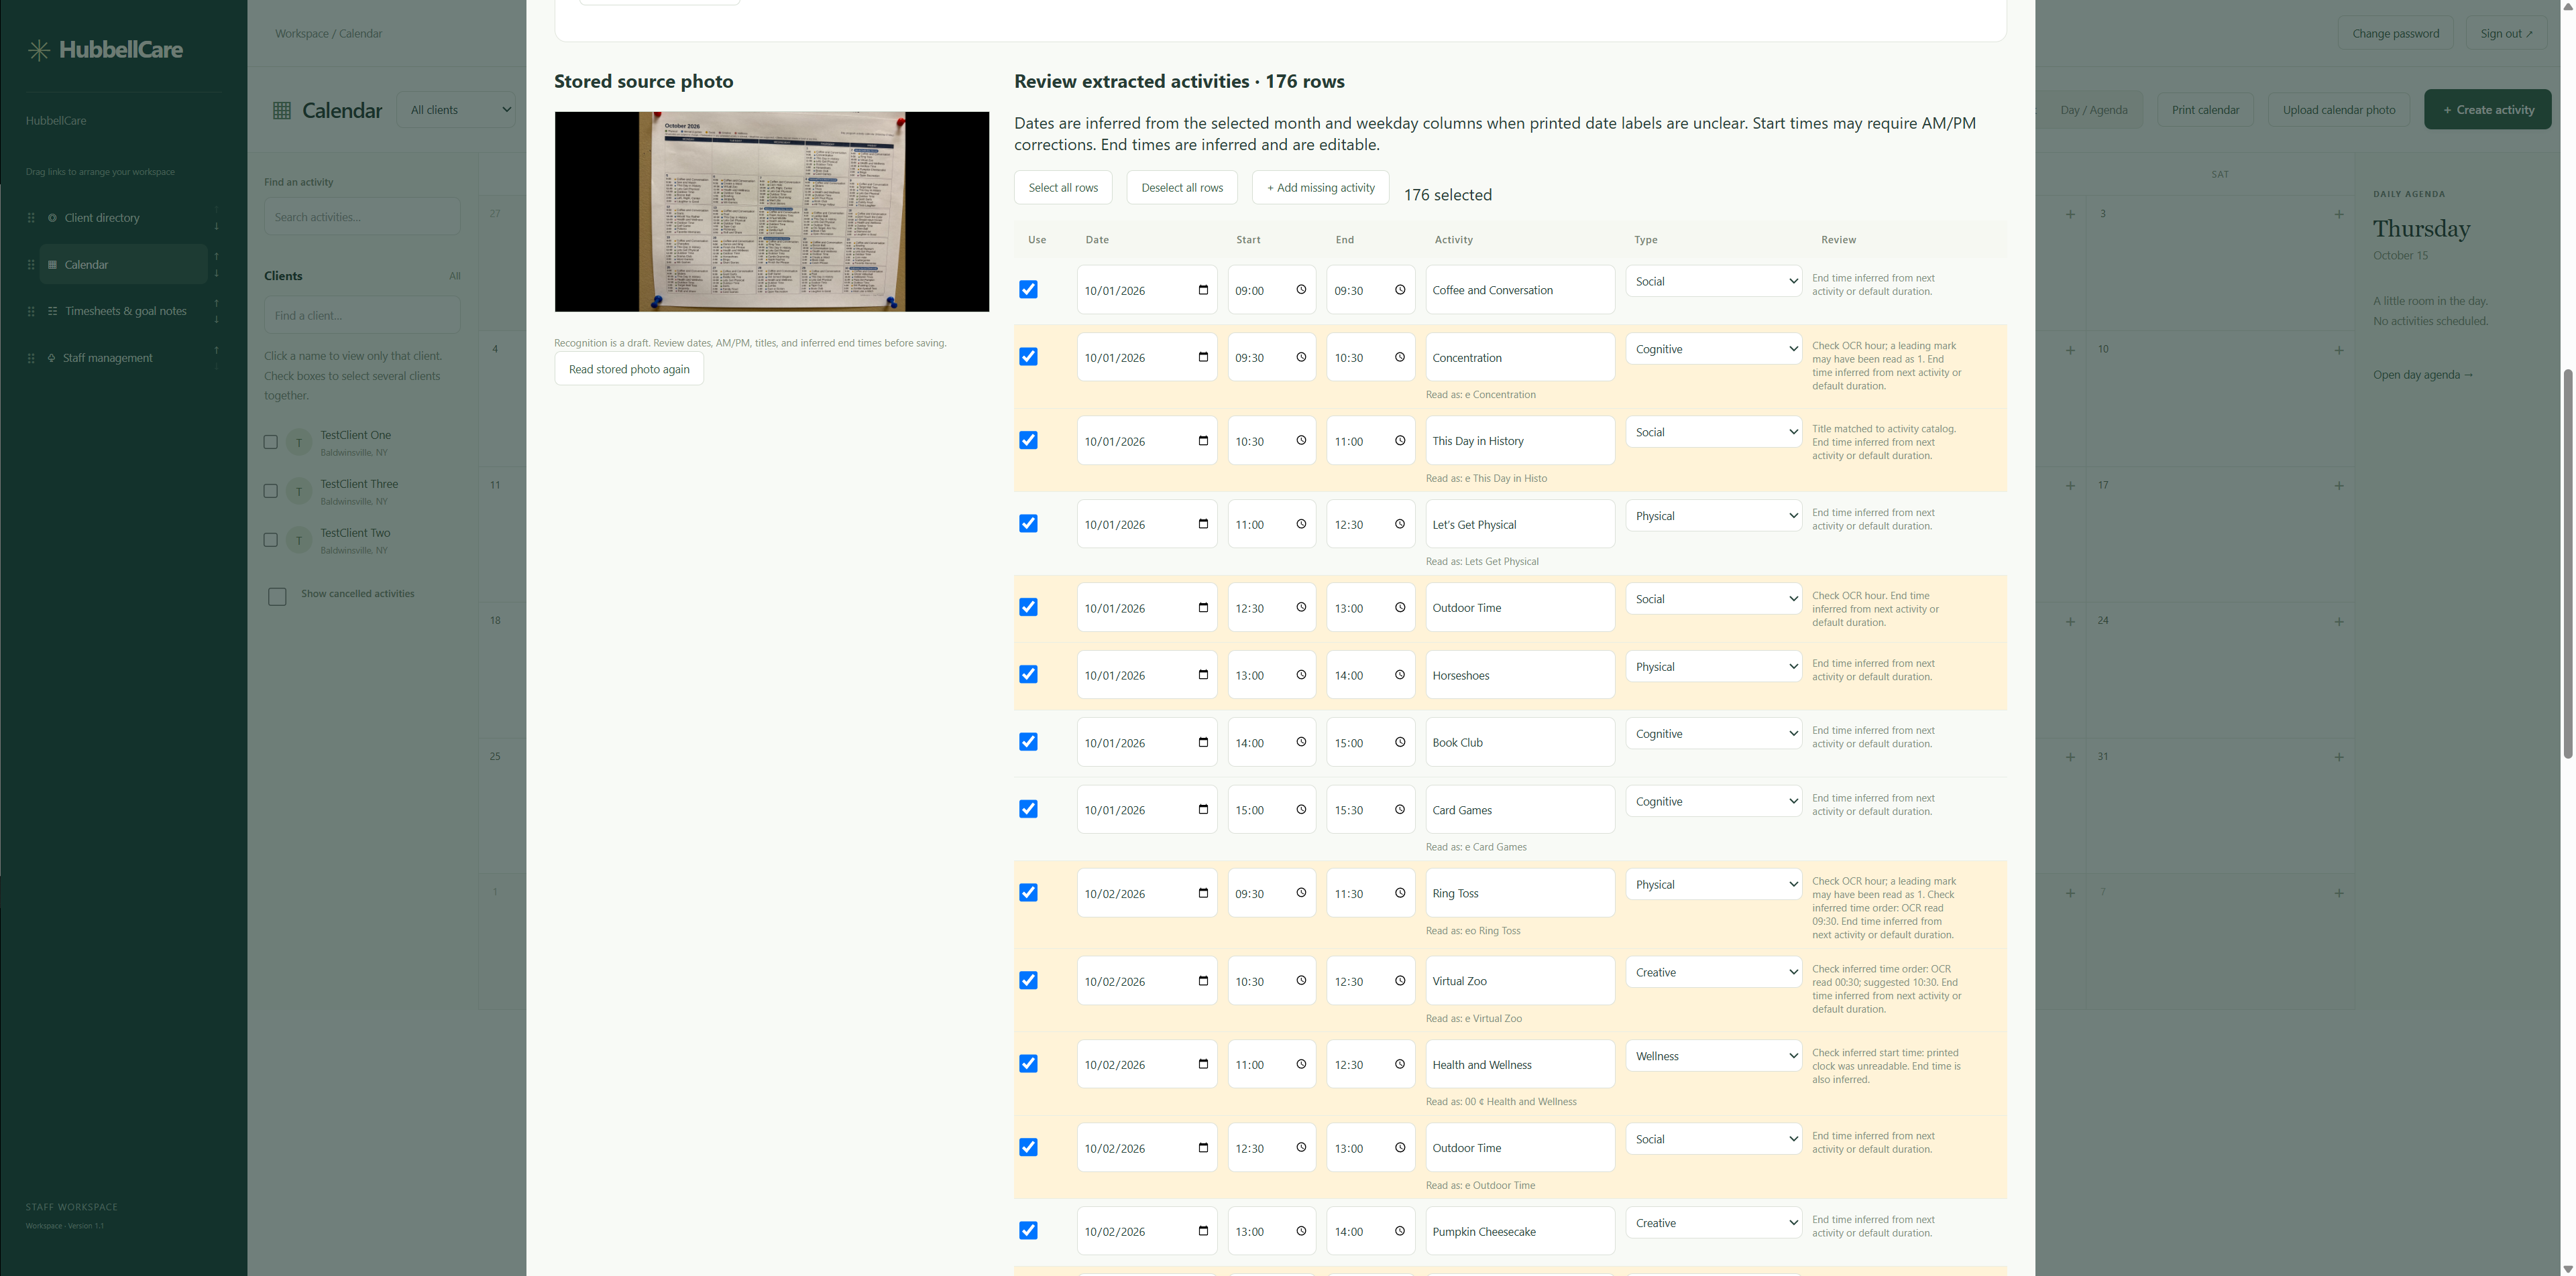Uncheck Use box for Coffee and Conversation
Image resolution: width=2576 pixels, height=1276 pixels.
1028,290
